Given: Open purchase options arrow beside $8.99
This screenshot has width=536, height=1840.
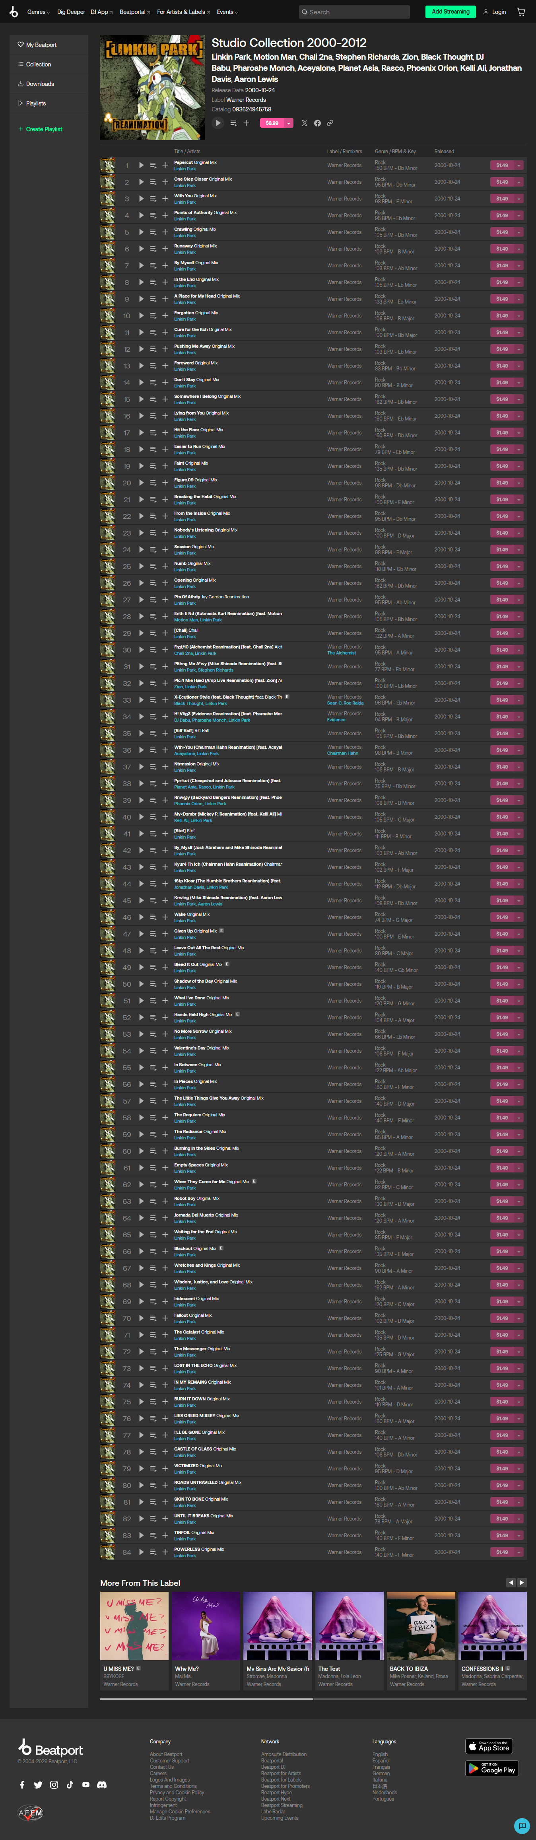Looking at the screenshot, I should [289, 123].
